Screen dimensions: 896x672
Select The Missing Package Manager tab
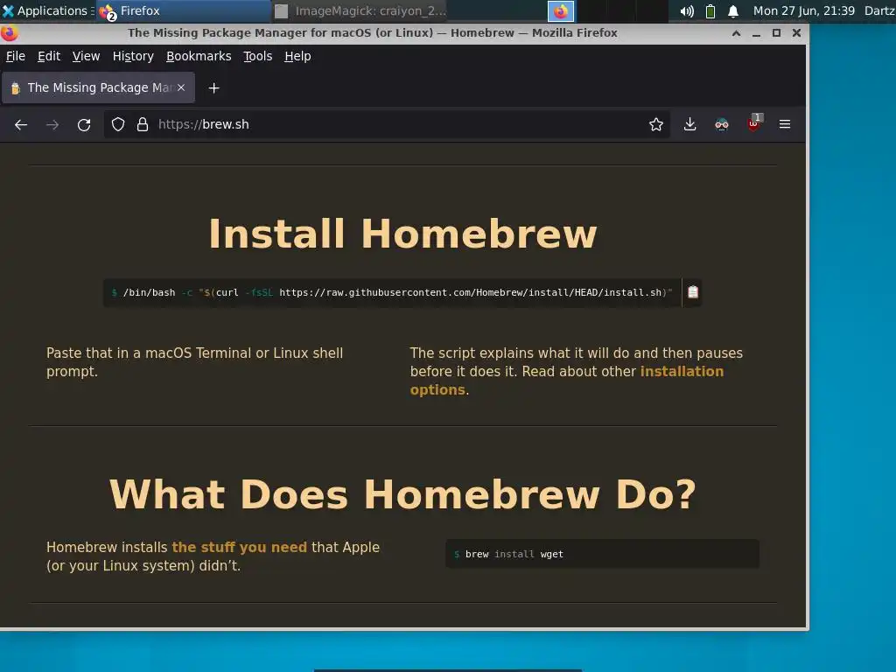pyautogui.click(x=98, y=87)
